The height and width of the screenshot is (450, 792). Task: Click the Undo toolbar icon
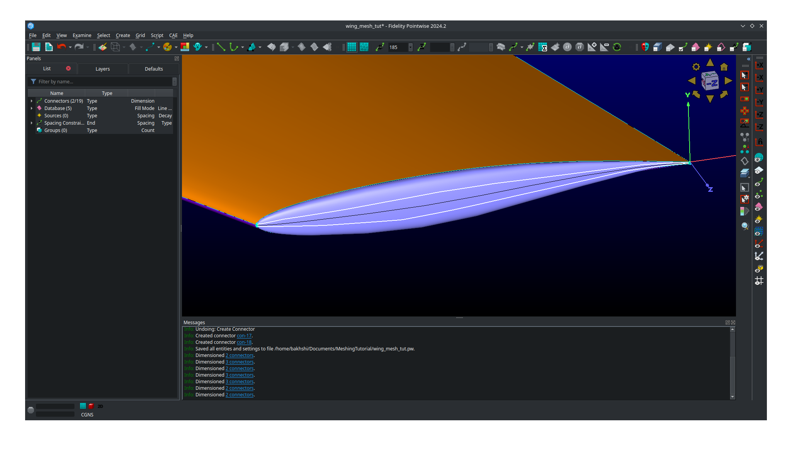(x=62, y=47)
